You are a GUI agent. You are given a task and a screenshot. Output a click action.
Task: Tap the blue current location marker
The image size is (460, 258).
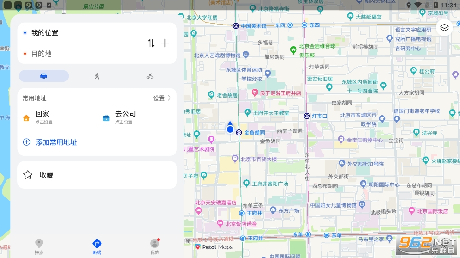230,129
